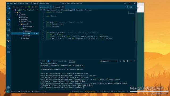Select terminal from the powershell dropdown
Viewport: 170px width, 96px height.
click(x=109, y=61)
